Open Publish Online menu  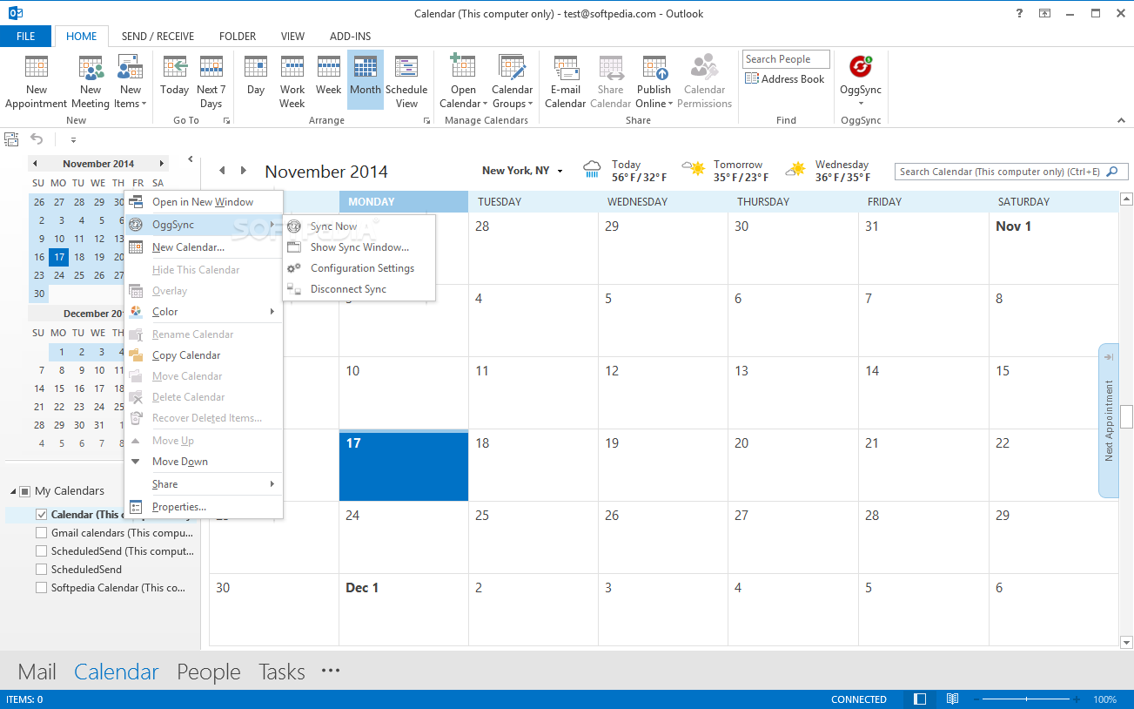[x=654, y=82]
